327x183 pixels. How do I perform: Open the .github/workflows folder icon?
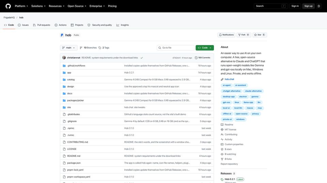click(x=64, y=66)
